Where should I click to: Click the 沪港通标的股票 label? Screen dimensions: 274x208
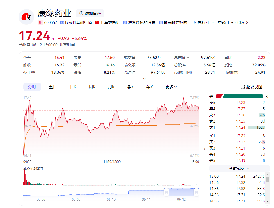tap(142, 22)
